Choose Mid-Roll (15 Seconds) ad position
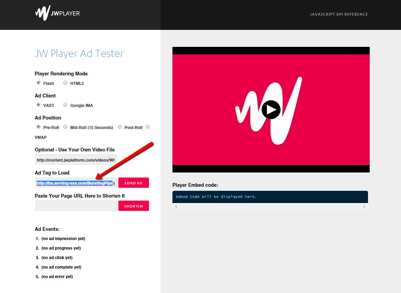The image size is (401, 293). tap(65, 126)
